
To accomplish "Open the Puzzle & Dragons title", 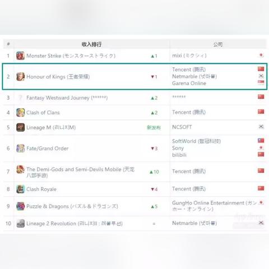I will pos(72,206).
